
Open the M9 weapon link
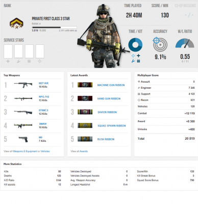click(40, 137)
